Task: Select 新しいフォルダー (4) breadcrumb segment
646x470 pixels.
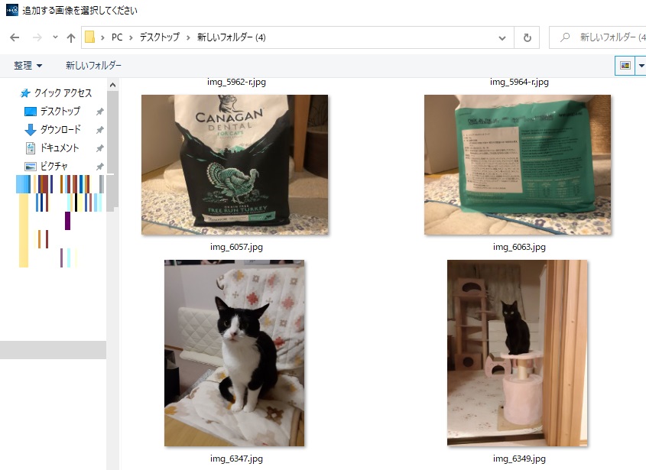Action: tap(231, 37)
